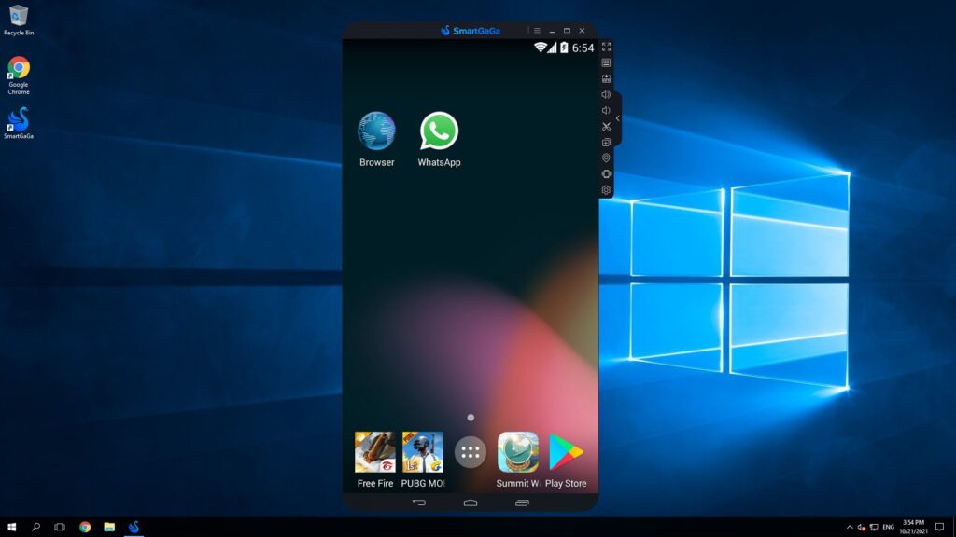Open PUBG Mobile from the dock
Image resolution: width=956 pixels, height=537 pixels.
(x=424, y=453)
